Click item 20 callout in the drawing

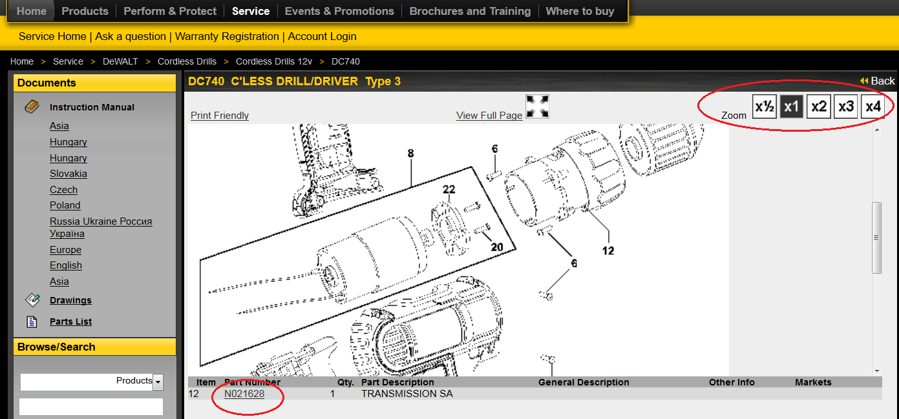pos(496,247)
